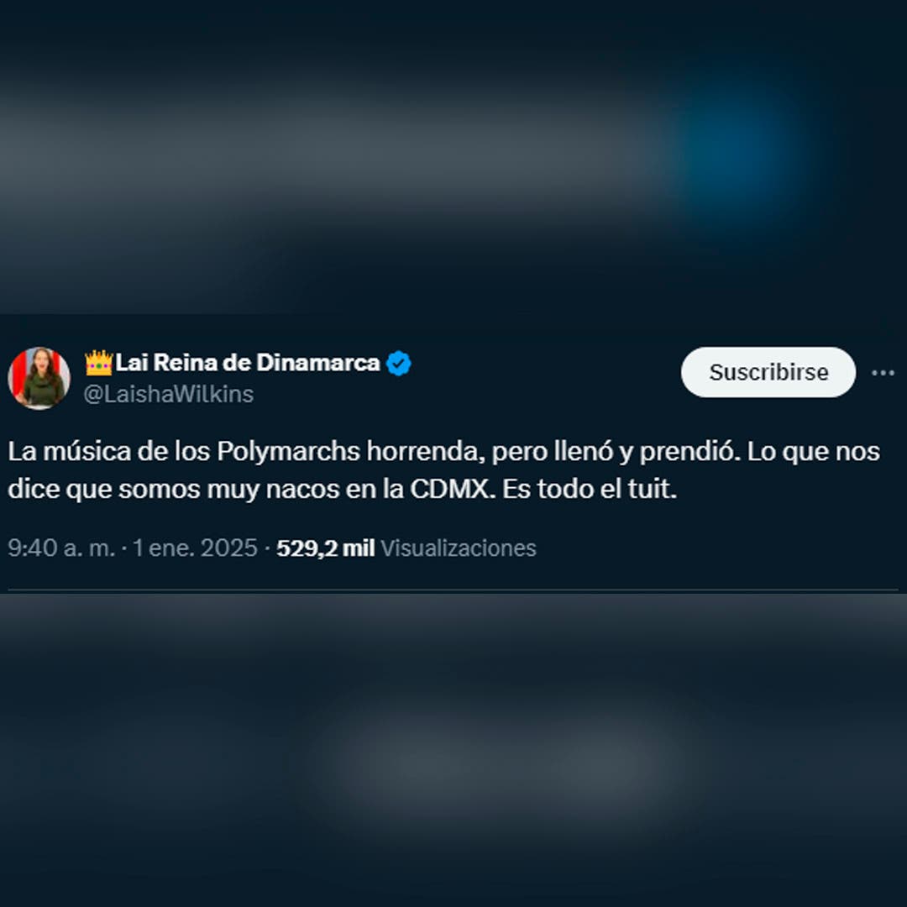907x907 pixels.
Task: Click the phrase 'Es todo el tuit.'
Action: tap(590, 490)
